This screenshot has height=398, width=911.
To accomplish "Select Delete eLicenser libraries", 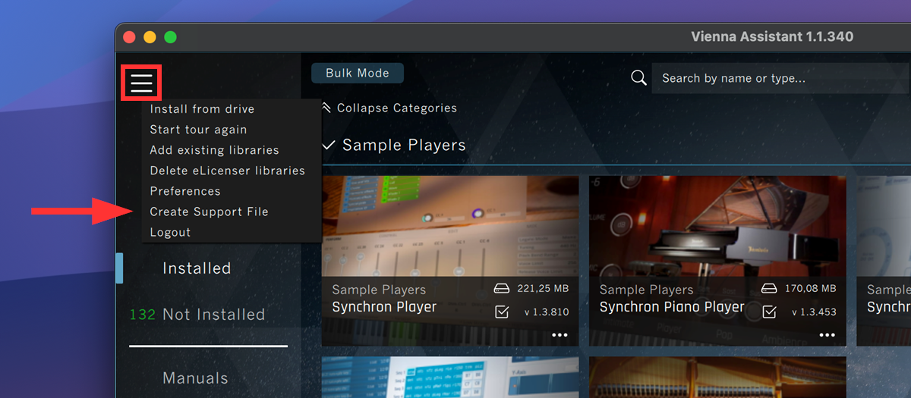I will [227, 171].
